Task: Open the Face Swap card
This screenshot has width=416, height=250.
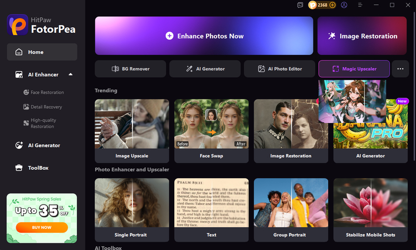Action: (x=212, y=131)
